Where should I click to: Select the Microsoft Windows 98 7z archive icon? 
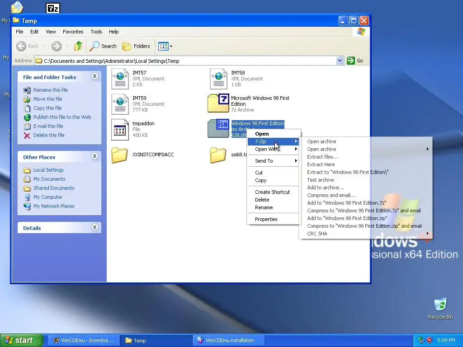[x=218, y=103]
